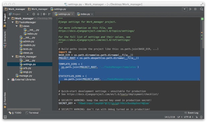Collapse the views folder
Viewport: 207px width, 123px height.
(17, 26)
